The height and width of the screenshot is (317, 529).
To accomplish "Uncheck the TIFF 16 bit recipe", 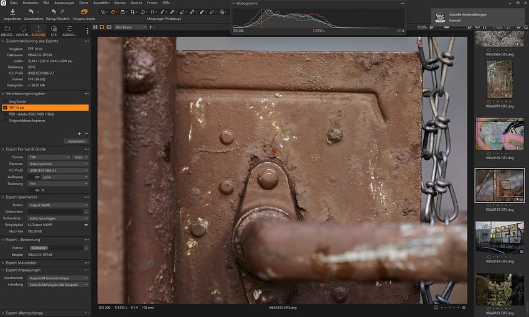I will 6,108.
